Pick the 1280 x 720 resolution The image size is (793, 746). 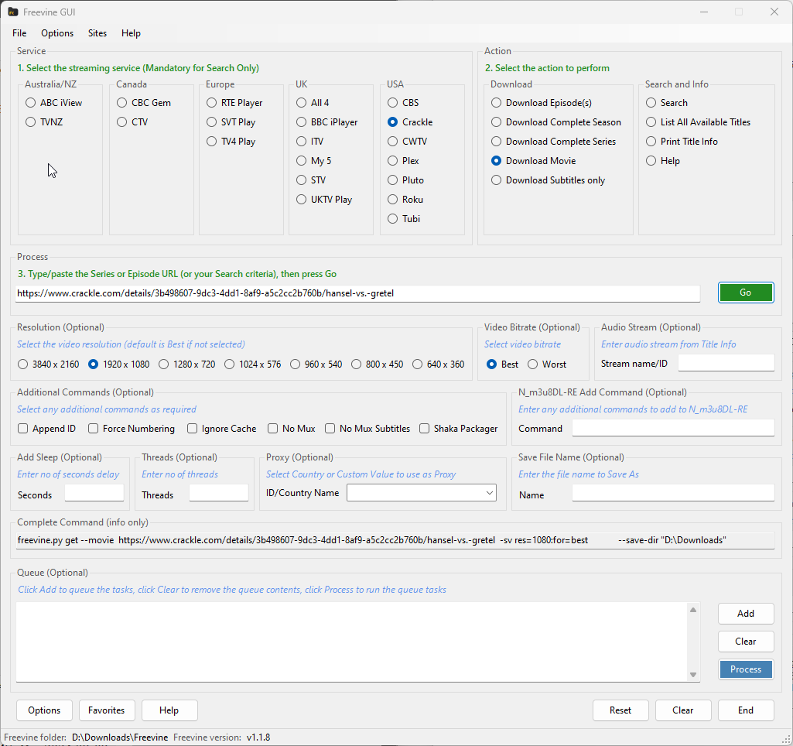click(x=164, y=364)
